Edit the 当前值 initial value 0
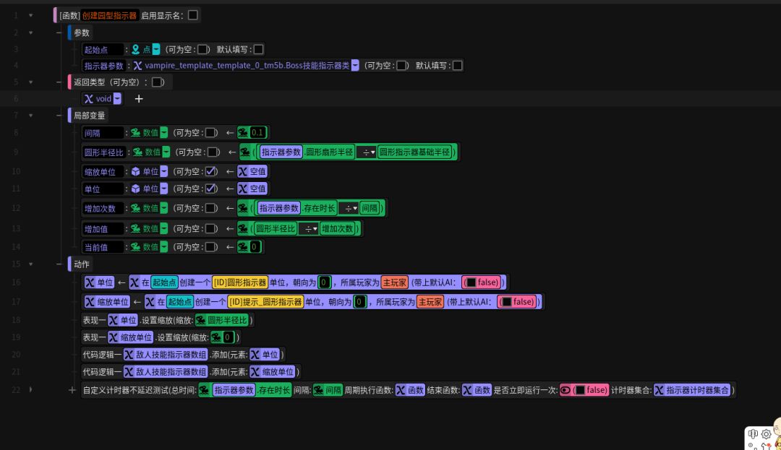 point(254,246)
